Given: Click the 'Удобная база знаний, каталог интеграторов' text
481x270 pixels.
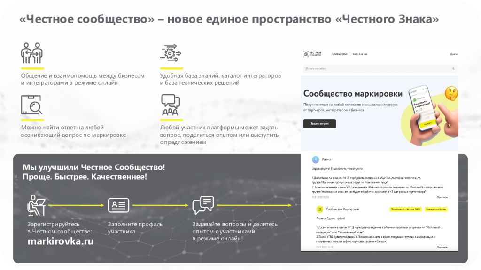Looking at the screenshot, I should [x=220, y=75].
